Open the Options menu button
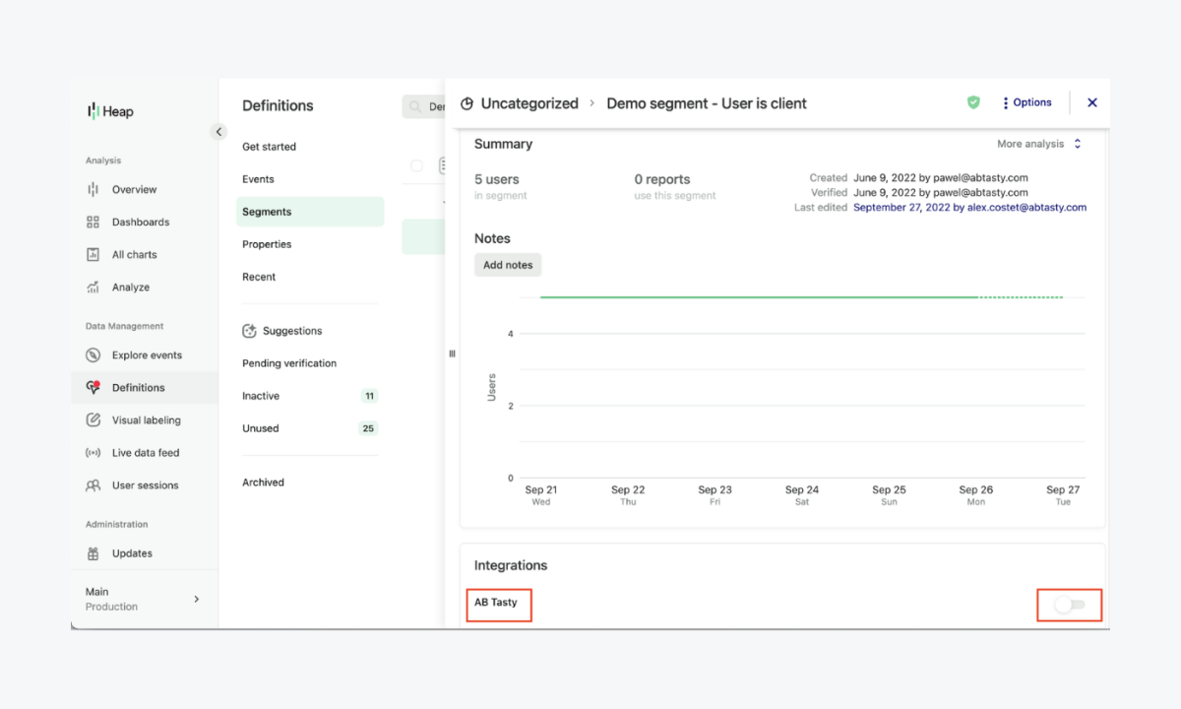The width and height of the screenshot is (1181, 709). coord(1026,102)
